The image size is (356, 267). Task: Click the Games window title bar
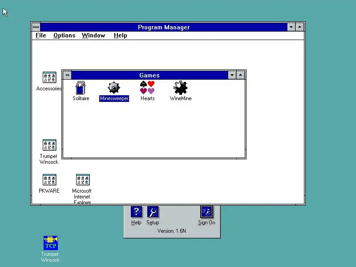click(x=150, y=75)
